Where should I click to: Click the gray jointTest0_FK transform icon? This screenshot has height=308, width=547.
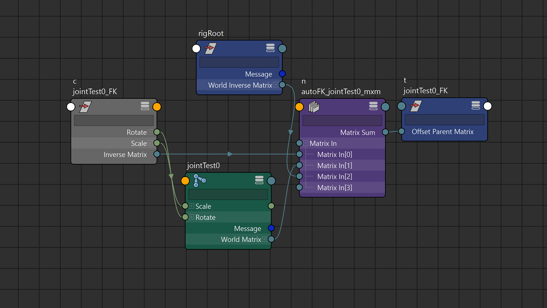[85, 107]
